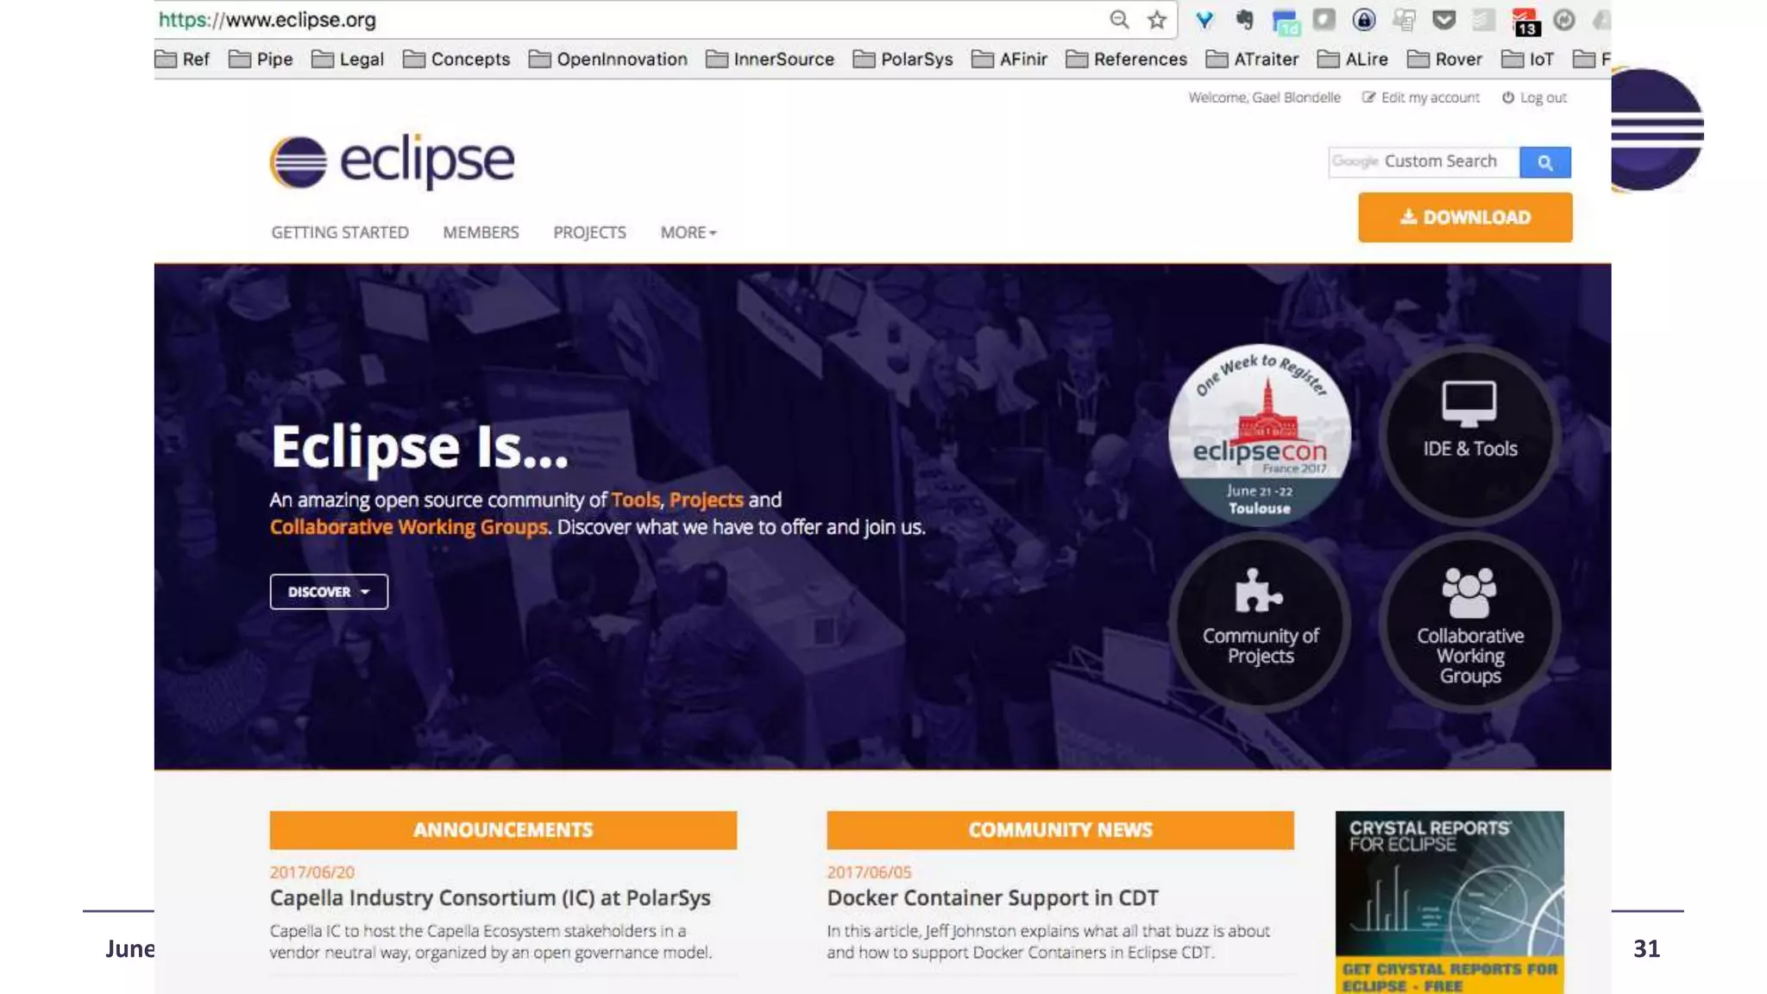This screenshot has height=994, width=1767.
Task: Click the Collaborative Working Groups hero text link
Action: tap(409, 527)
